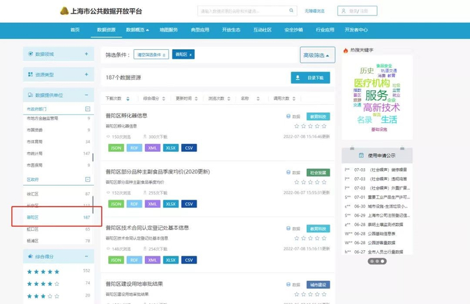
Task: Filter by 徐汇区 district
Action: pos(58,194)
